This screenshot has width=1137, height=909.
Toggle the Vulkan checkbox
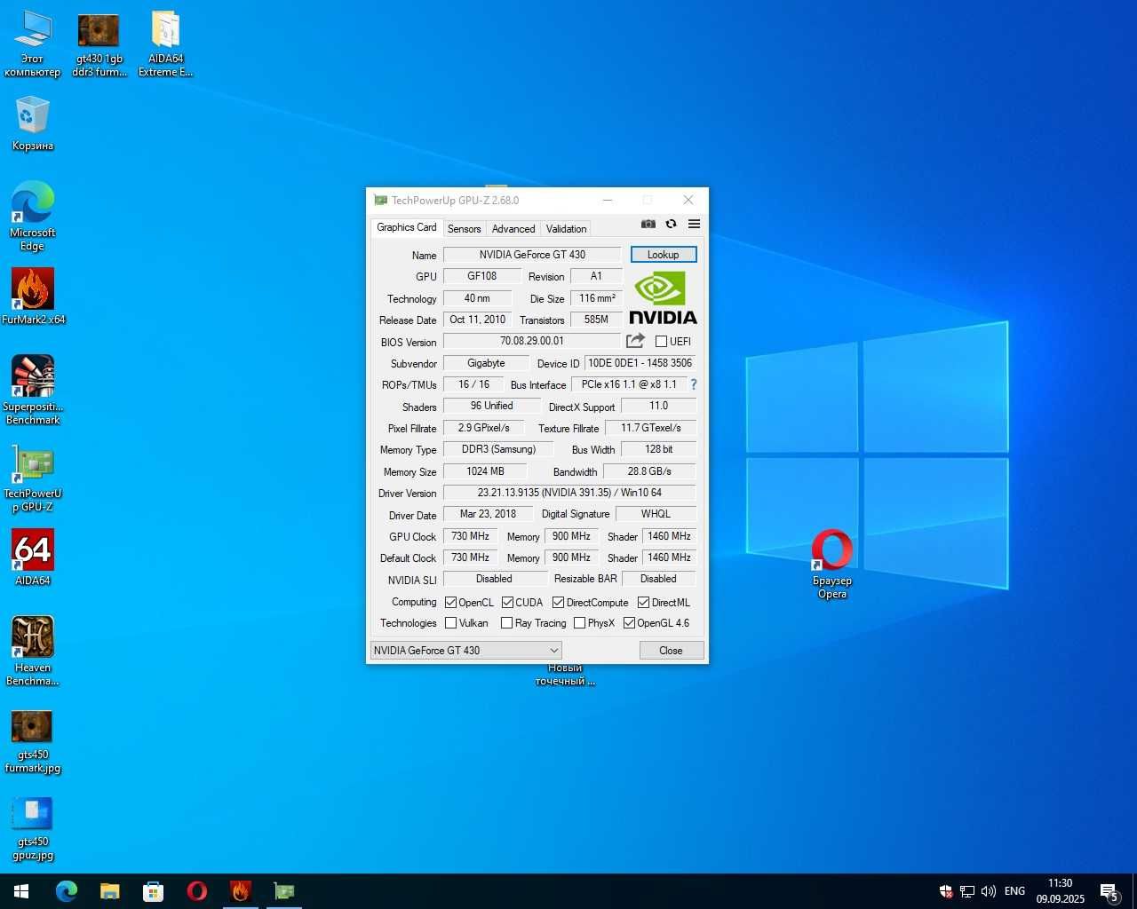click(450, 623)
